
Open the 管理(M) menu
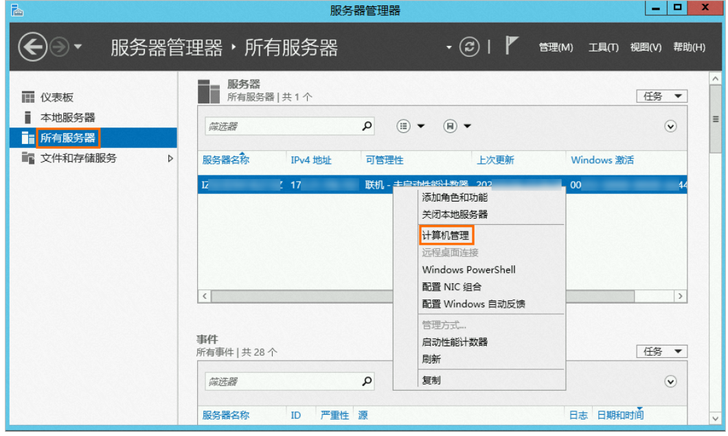556,47
